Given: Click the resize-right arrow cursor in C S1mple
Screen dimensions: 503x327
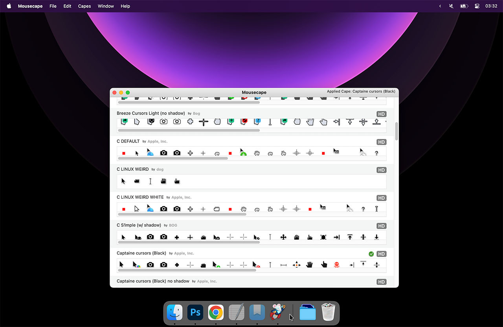Looking at the screenshot, I should tap(336, 237).
